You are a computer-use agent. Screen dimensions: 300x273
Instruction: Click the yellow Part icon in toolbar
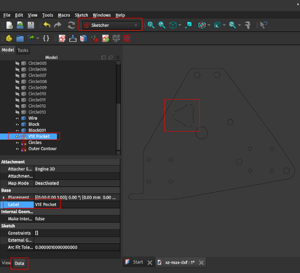point(9,39)
